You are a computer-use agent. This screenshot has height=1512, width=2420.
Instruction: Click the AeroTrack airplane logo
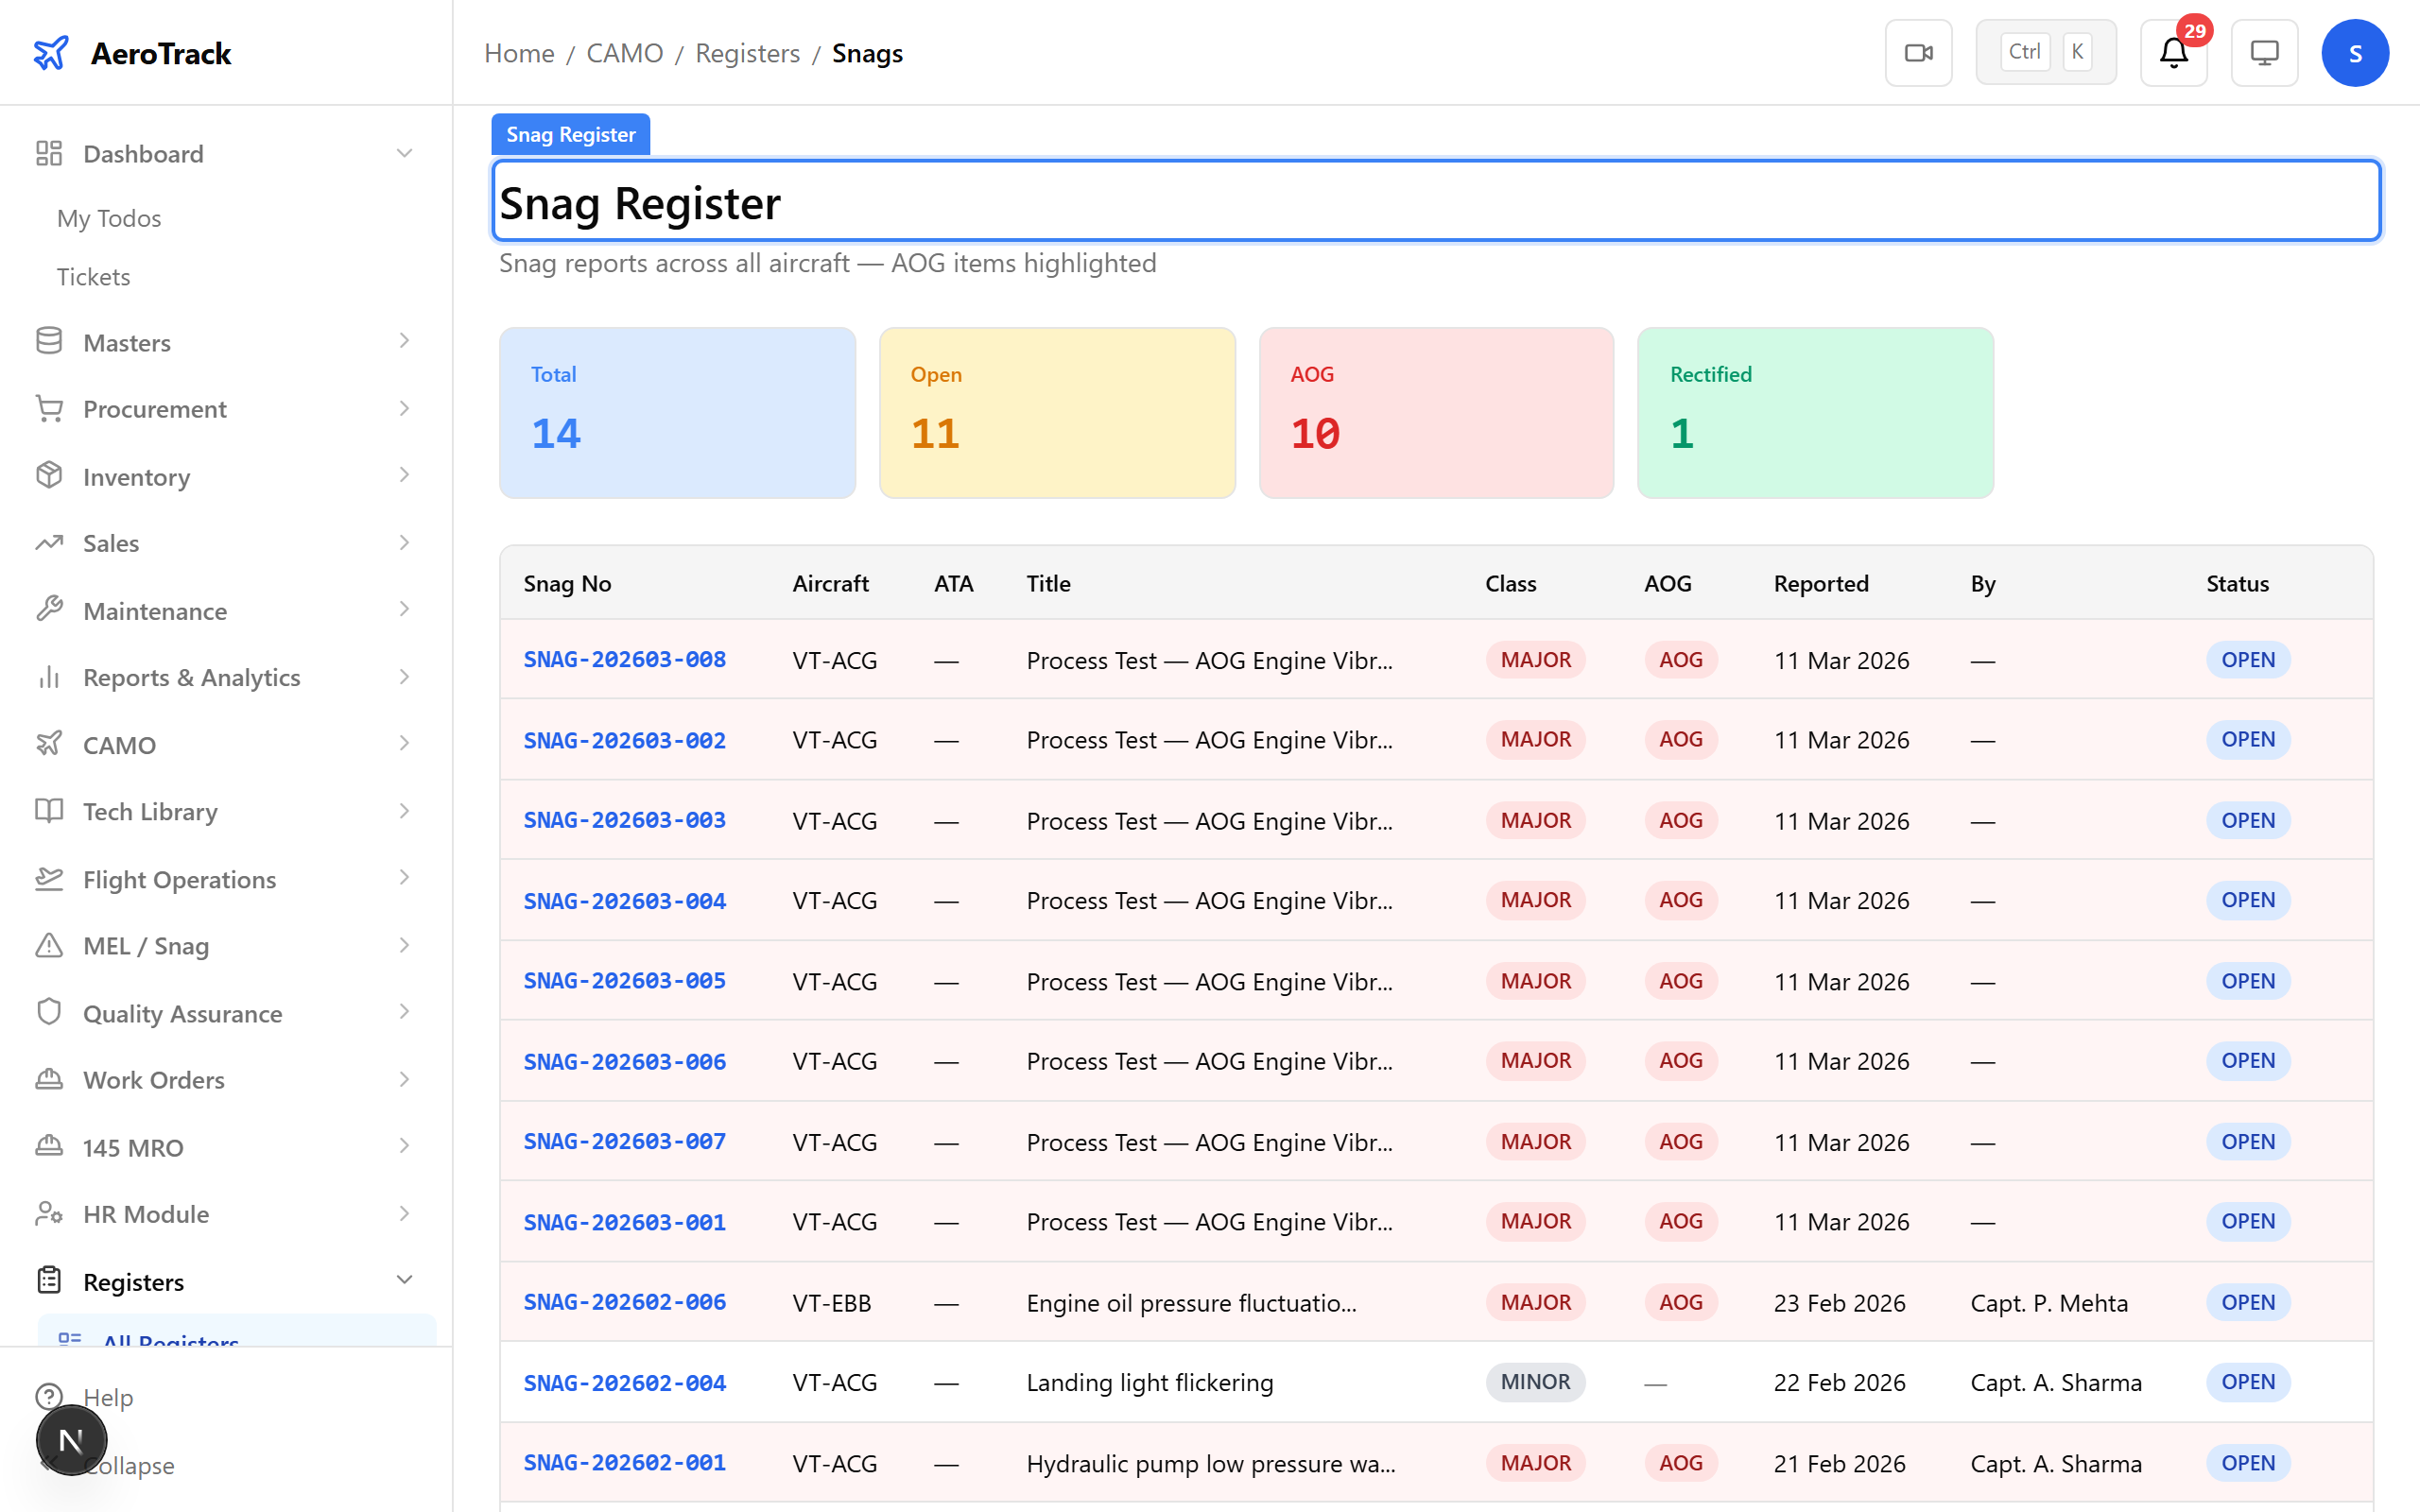point(51,53)
